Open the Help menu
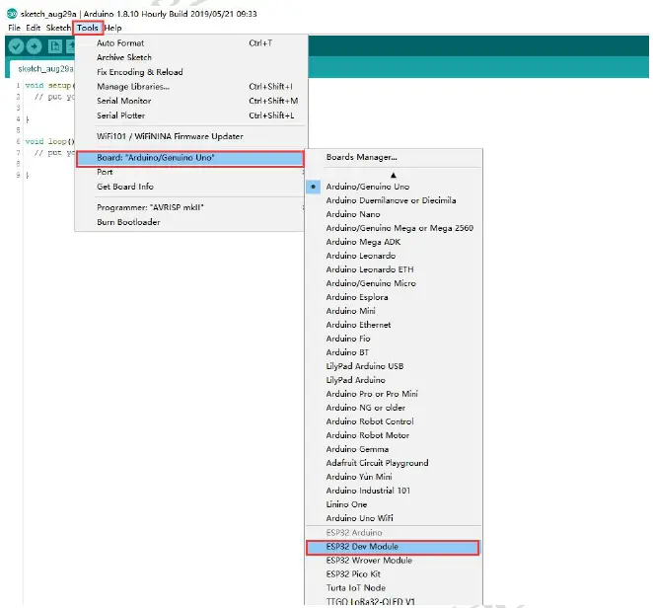 [x=112, y=28]
